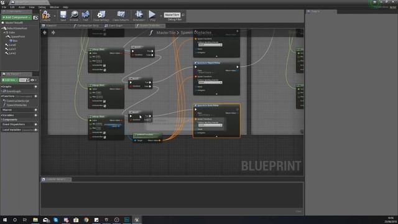Open the Play options dropdown arrow
Image resolution: width=398 pixels, height=224 pixels.
pos(160,16)
